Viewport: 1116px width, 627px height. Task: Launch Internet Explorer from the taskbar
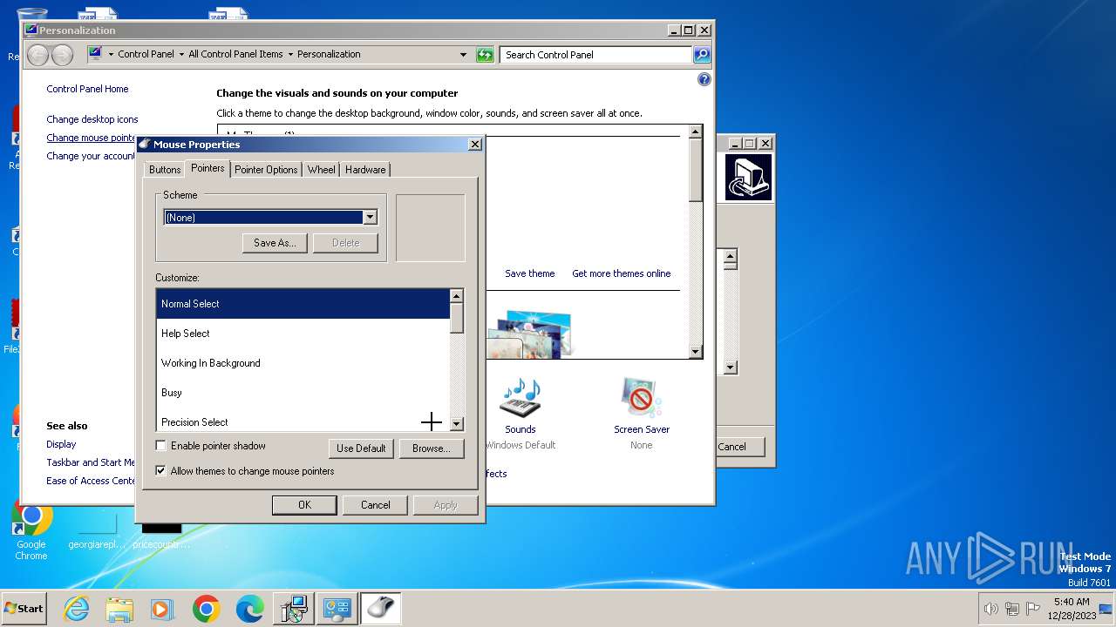(x=77, y=609)
